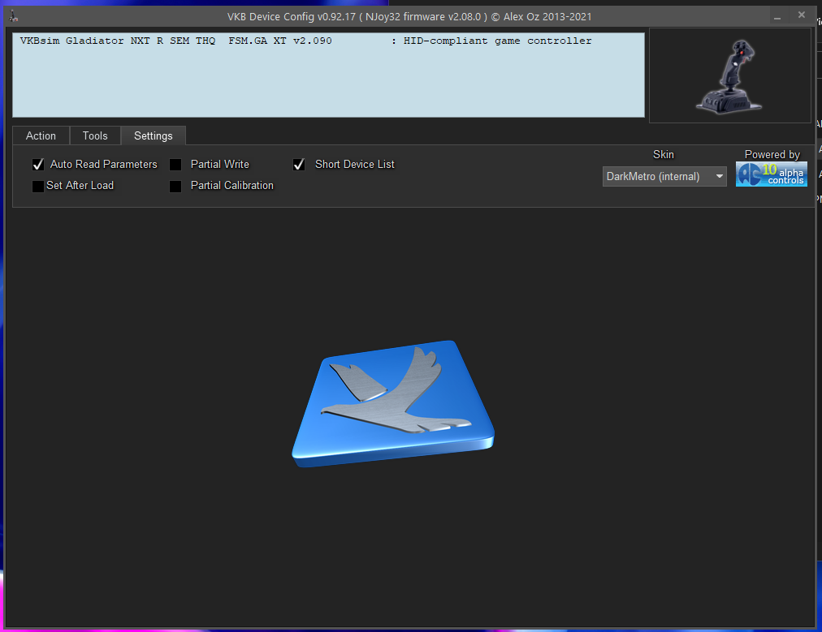Image resolution: width=822 pixels, height=632 pixels.
Task: Enable Set After Load checkbox
Action: pos(38,186)
